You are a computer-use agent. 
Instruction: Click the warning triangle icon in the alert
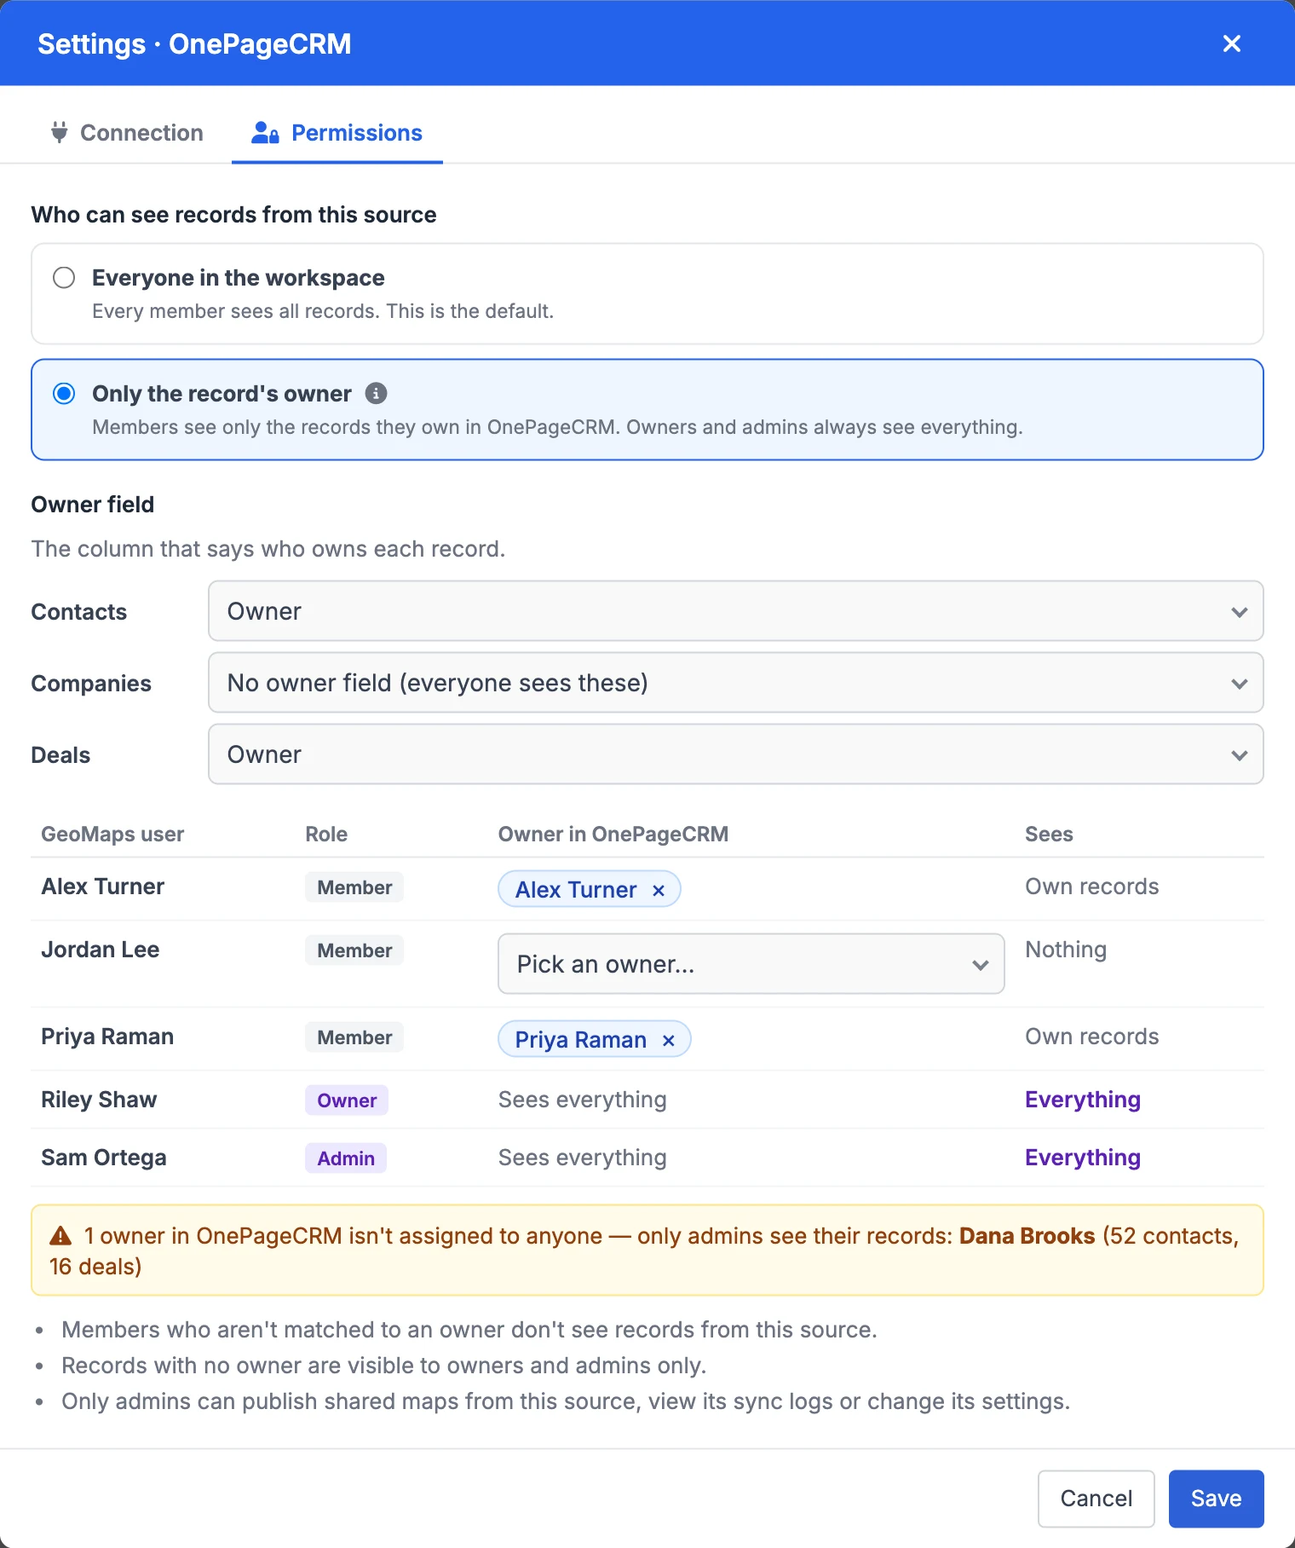tap(60, 1236)
